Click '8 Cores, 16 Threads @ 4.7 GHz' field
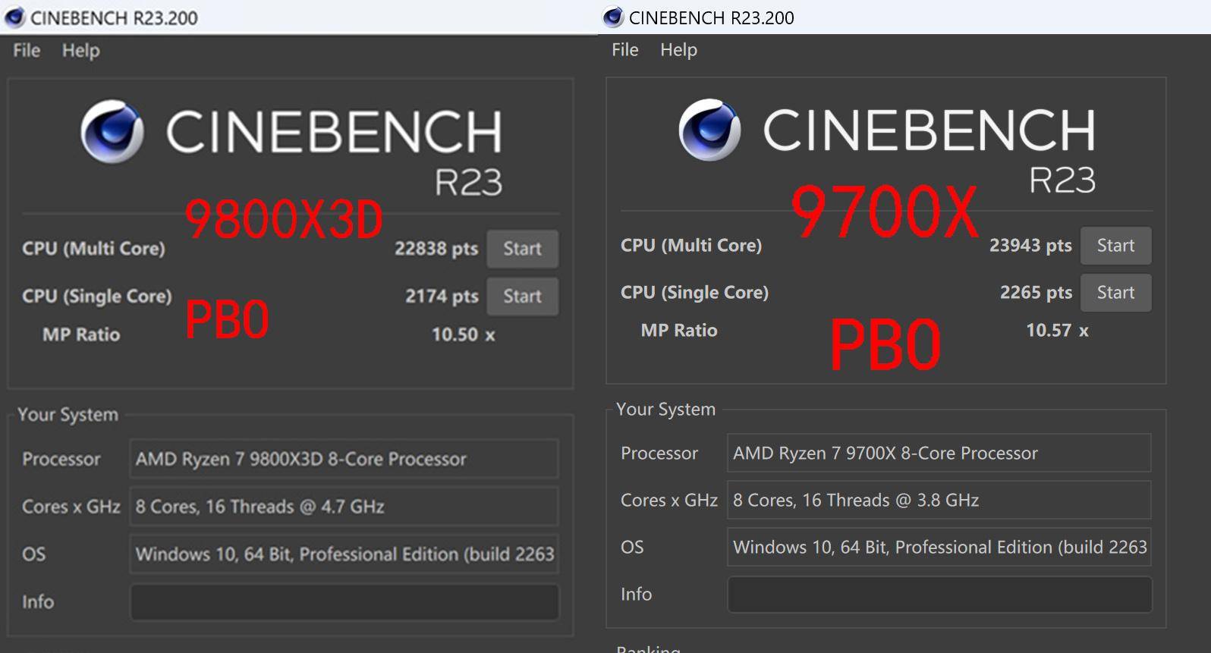This screenshot has height=653, width=1211. click(344, 507)
